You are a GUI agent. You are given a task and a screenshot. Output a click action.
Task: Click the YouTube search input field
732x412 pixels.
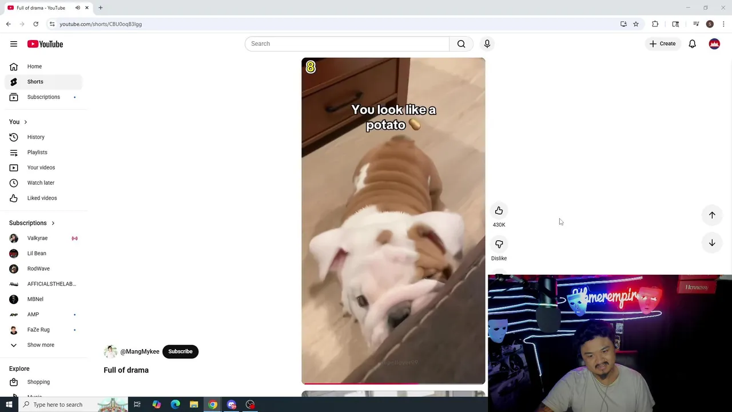coord(347,43)
